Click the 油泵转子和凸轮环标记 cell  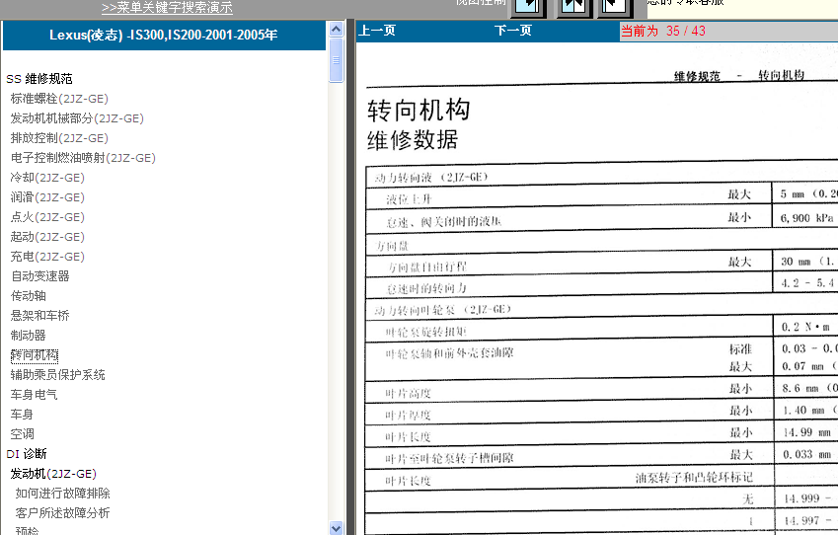coord(694,478)
